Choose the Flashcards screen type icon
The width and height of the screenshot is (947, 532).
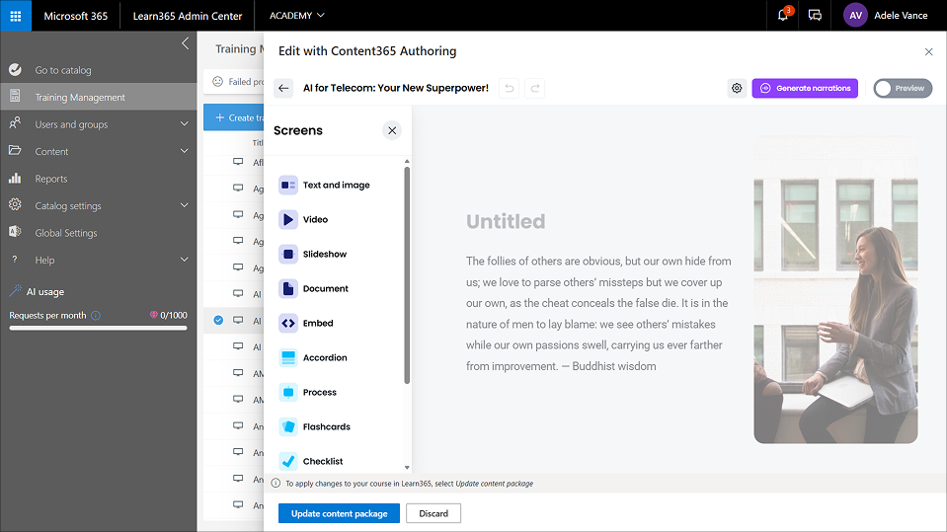tap(287, 426)
